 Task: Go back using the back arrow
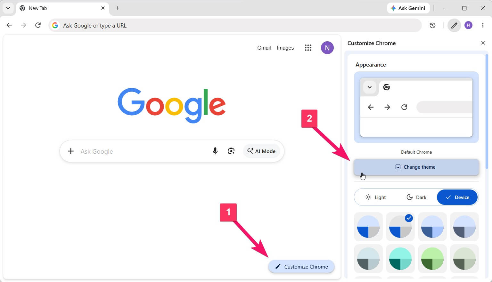(x=9, y=25)
